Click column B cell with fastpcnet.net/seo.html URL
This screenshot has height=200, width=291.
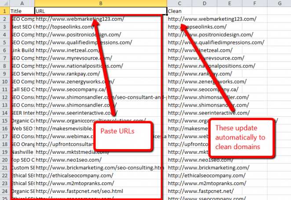coord(101,191)
